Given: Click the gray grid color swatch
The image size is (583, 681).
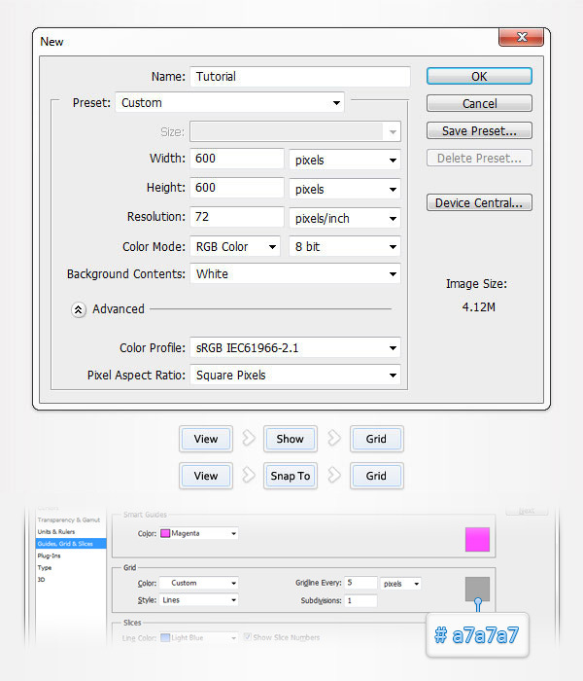Looking at the screenshot, I should coord(477,589).
